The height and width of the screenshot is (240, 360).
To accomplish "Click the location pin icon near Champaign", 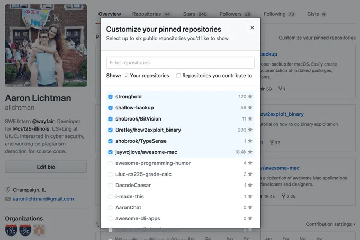I will point(8,190).
